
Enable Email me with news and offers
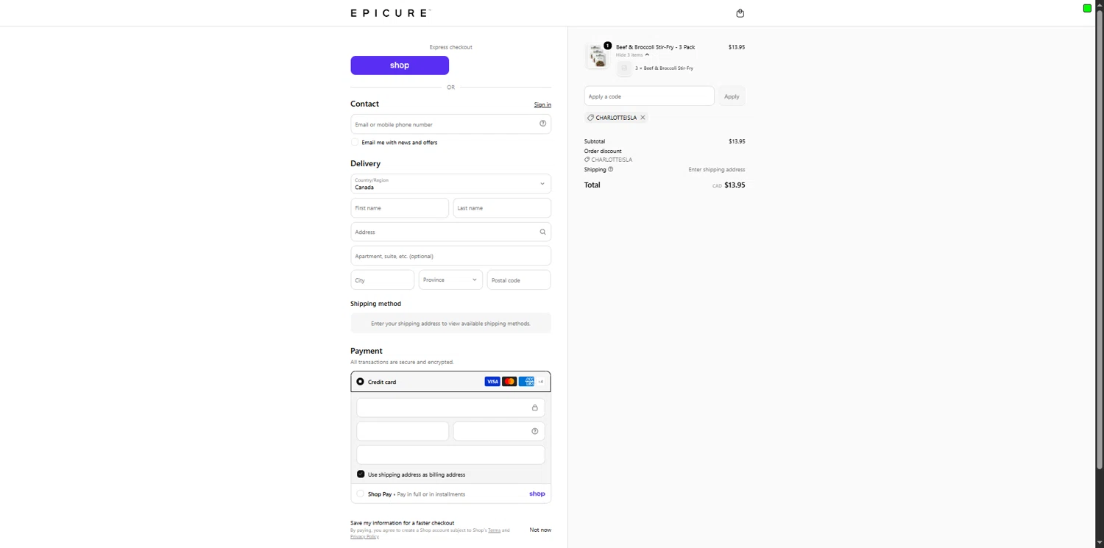click(x=355, y=142)
